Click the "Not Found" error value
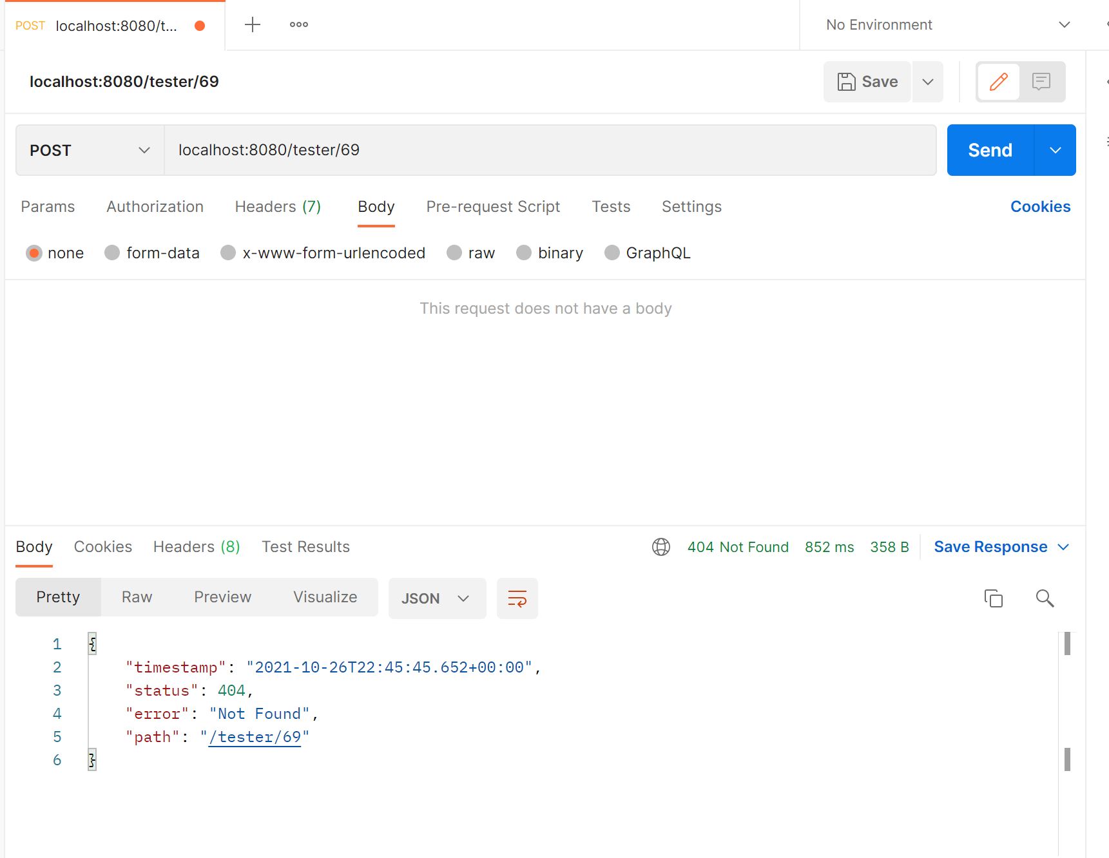This screenshot has width=1109, height=858. pos(259,714)
